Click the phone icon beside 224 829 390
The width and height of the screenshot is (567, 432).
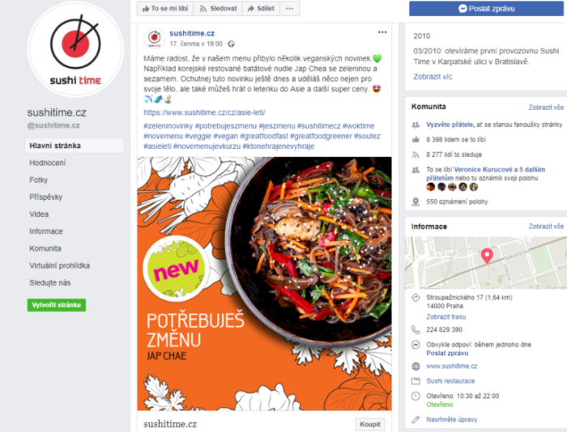416,329
